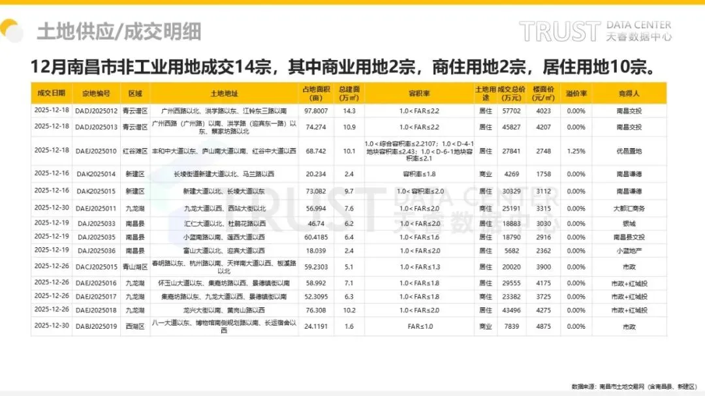Click the '溢价率' column header

click(576, 93)
